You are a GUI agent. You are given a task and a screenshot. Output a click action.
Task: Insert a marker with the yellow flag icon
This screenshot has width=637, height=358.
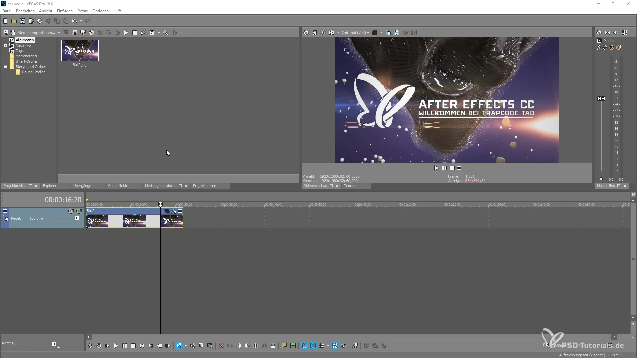pyautogui.click(x=284, y=346)
